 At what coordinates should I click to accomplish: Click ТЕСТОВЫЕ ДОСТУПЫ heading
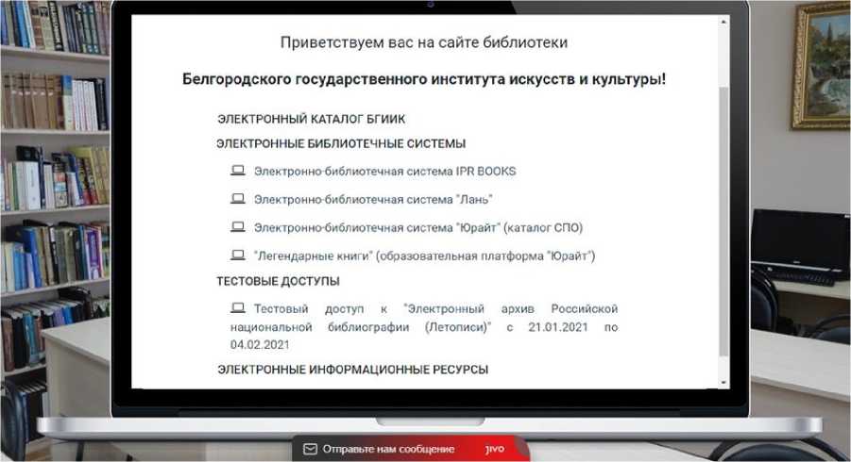coord(278,281)
